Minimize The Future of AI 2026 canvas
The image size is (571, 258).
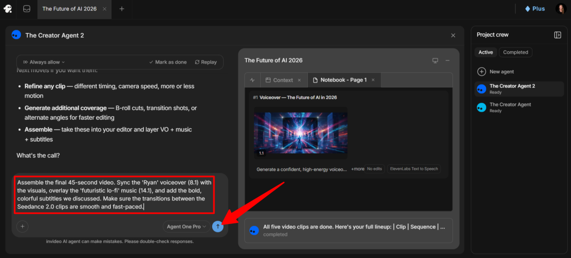(x=447, y=60)
